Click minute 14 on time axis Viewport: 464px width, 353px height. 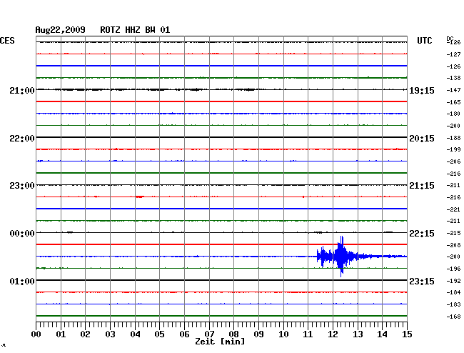pos(382,334)
